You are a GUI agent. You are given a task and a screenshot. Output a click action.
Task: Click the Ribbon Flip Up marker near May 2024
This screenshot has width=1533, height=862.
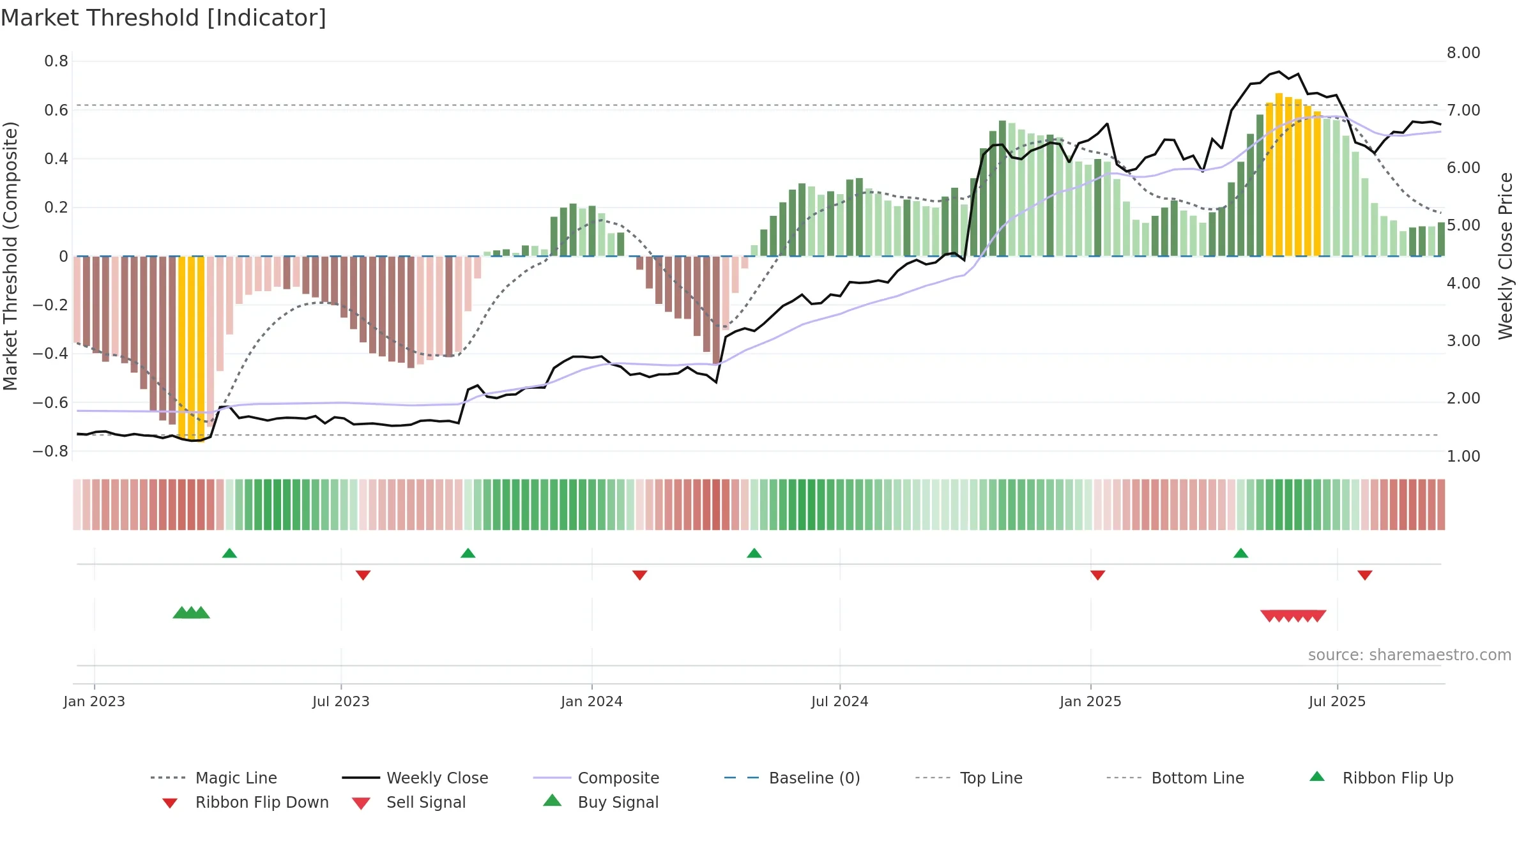coord(754,553)
